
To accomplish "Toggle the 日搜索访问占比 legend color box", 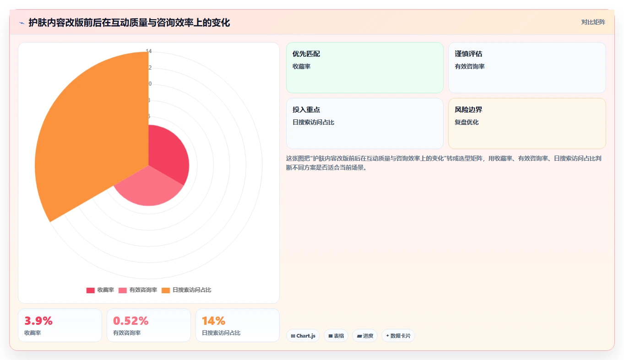I will [x=166, y=290].
